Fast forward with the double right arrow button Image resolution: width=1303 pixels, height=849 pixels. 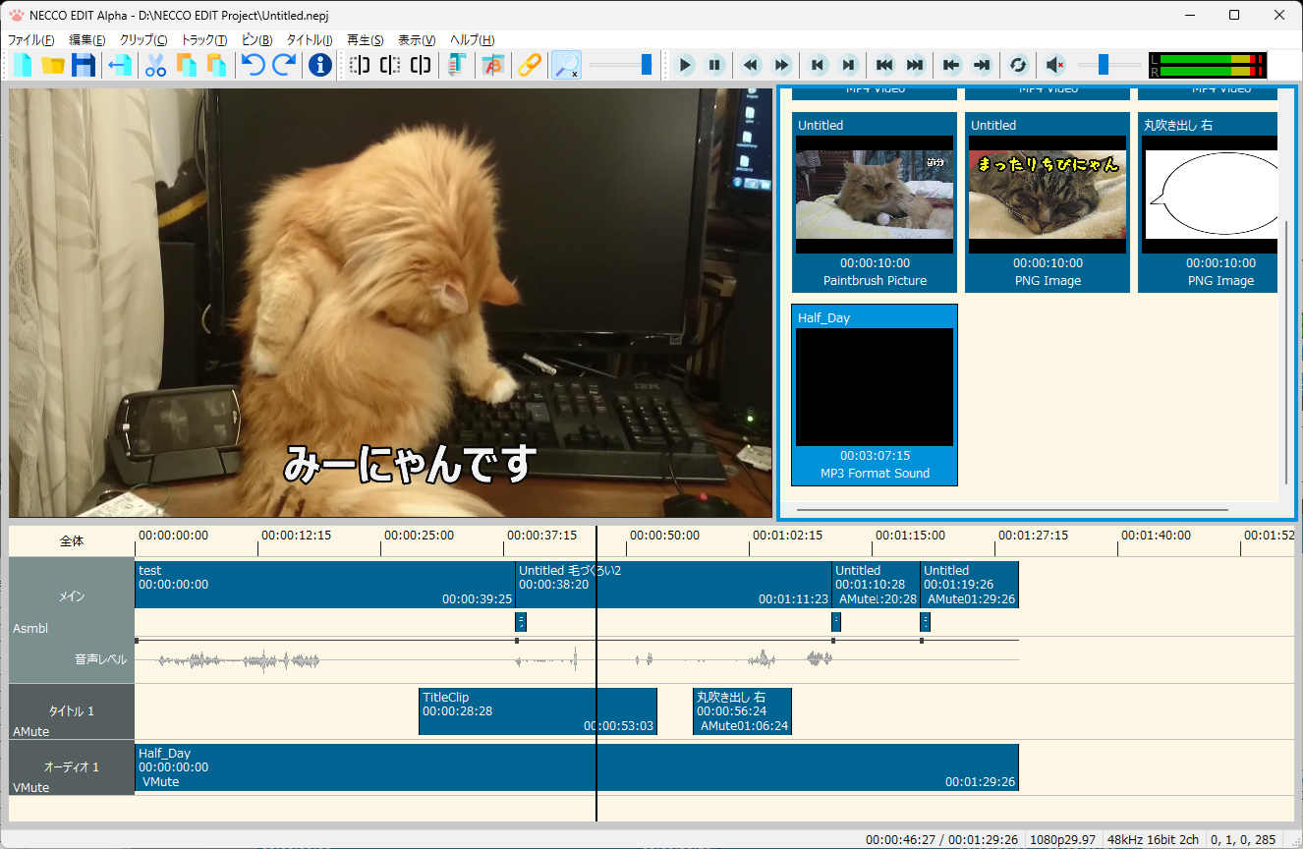782,65
